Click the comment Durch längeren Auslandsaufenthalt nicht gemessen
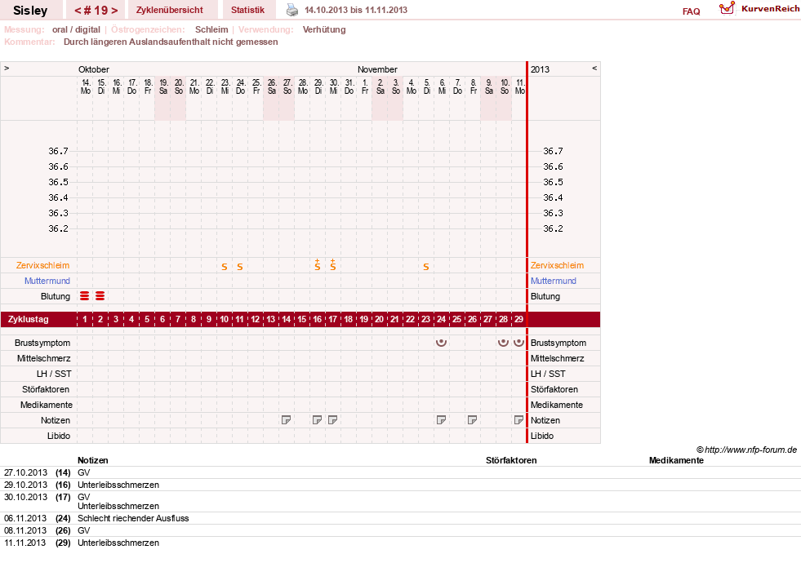The width and height of the screenshot is (801, 585). [171, 42]
